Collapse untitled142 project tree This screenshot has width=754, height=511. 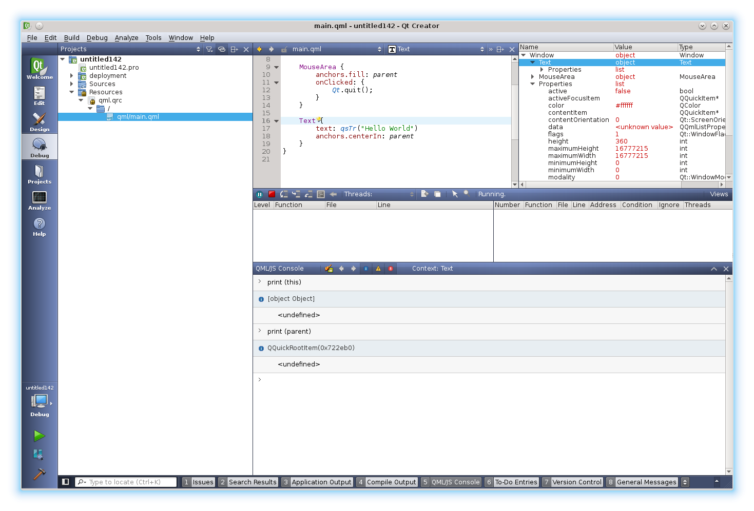(x=63, y=59)
